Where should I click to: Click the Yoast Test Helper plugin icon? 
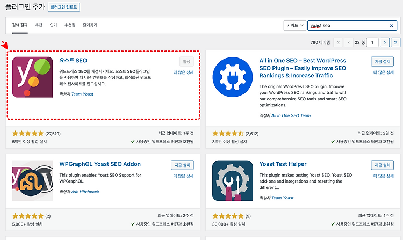pos(233,181)
